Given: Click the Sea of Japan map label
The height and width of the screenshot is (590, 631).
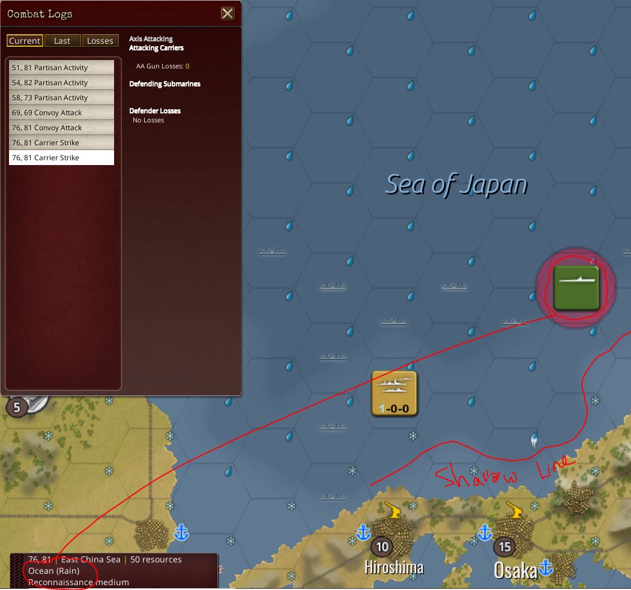Looking at the screenshot, I should coord(456,185).
